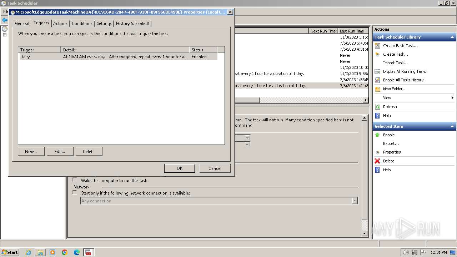Click Export... action
The height and width of the screenshot is (257, 457).
(391, 143)
